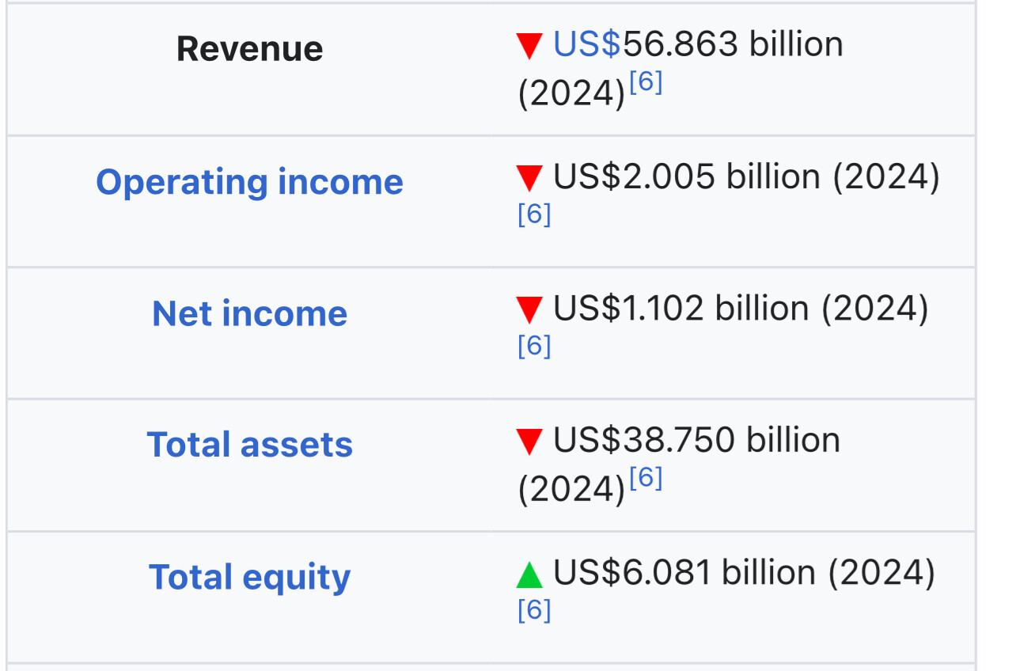
Task: Click citation [6] beside Total assets year
Action: coord(646,478)
